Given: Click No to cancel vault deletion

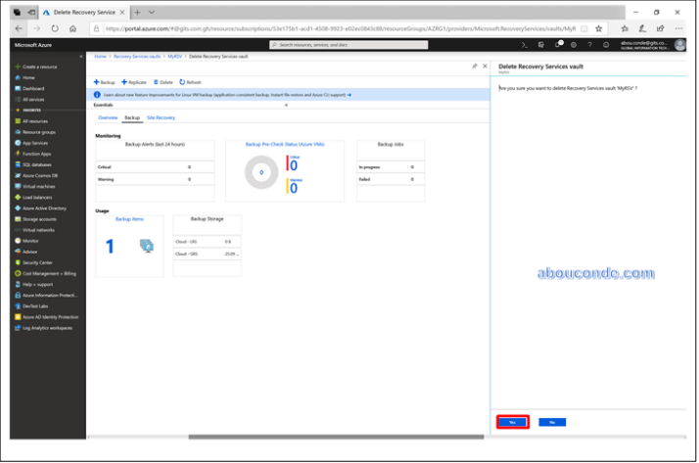Looking at the screenshot, I should pos(552,422).
